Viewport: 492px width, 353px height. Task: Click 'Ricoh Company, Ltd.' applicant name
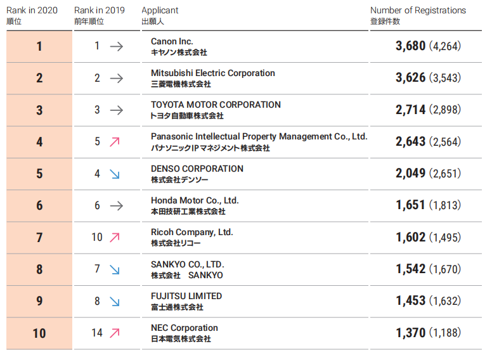tap(192, 232)
